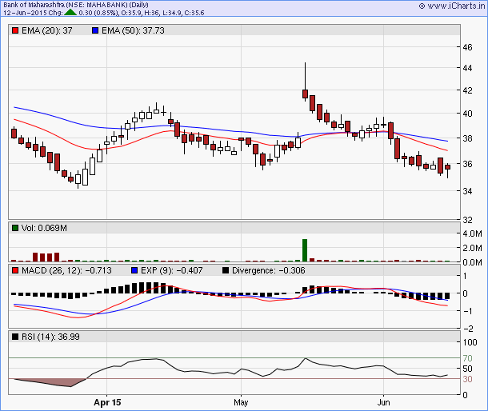Select the 'Vol: 0.069M' label
The height and width of the screenshot is (411, 488).
(44, 228)
